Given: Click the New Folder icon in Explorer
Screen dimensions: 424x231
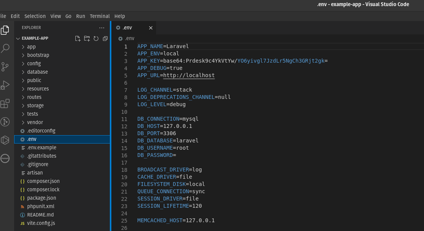Looking at the screenshot, I should point(87,39).
